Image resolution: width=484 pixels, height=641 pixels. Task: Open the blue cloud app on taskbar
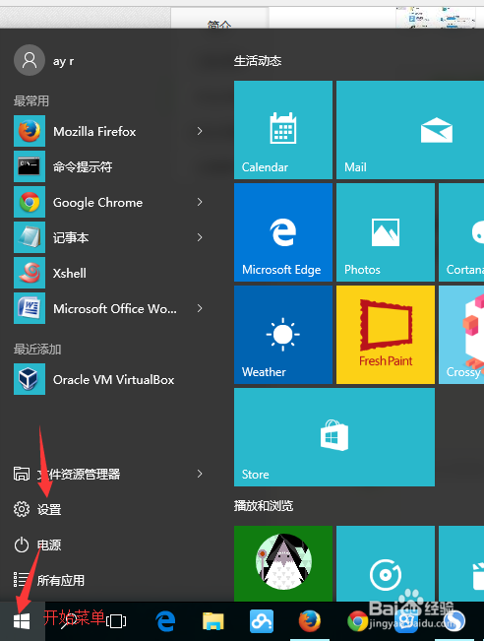click(262, 621)
